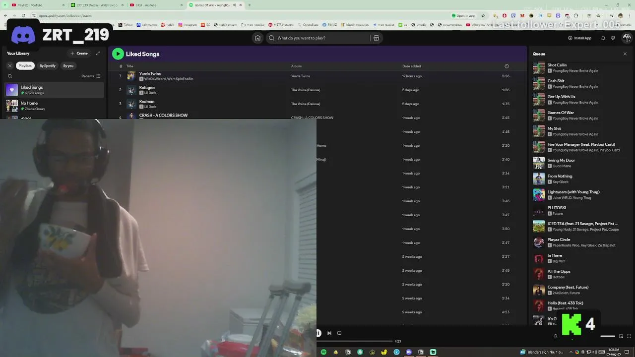Open the Spotify profile avatar
This screenshot has width=635, height=357.
coord(627,38)
